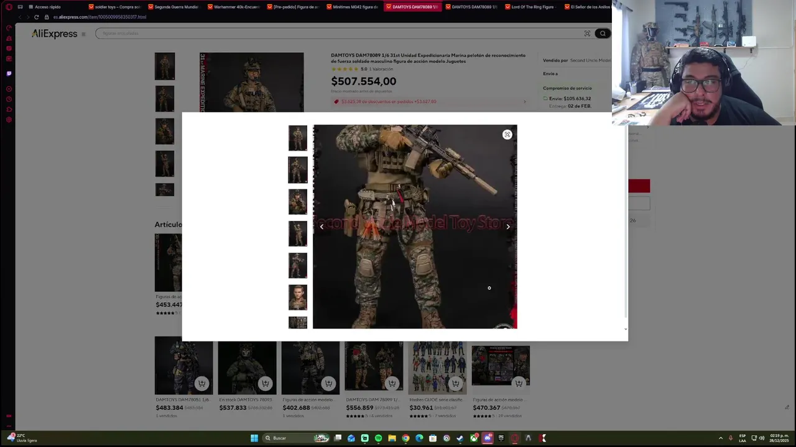The image size is (796, 447).
Task: Select the third lightbox thumbnail
Action: 298,202
